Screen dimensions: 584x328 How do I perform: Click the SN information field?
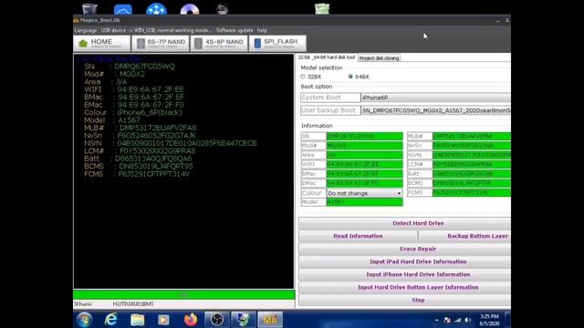[x=365, y=136]
